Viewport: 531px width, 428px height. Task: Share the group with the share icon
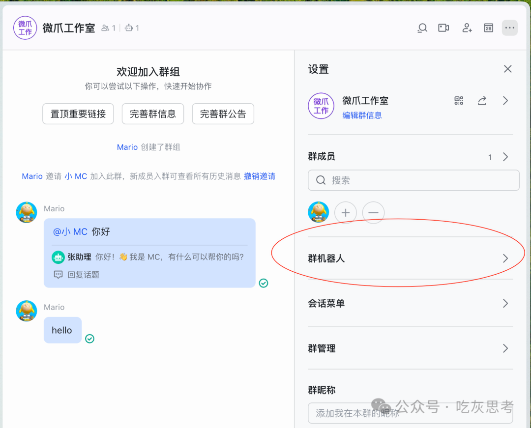click(x=482, y=101)
